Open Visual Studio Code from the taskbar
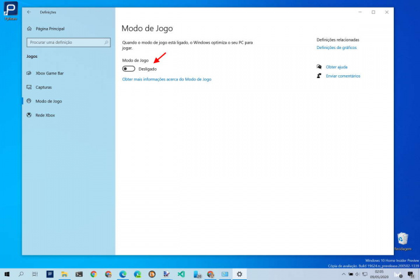420x280 pixels. coord(181,274)
